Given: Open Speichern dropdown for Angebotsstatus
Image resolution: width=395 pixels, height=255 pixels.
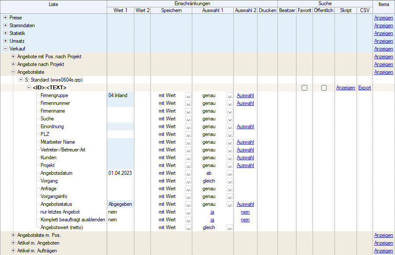Looking at the screenshot, I should (x=188, y=204).
